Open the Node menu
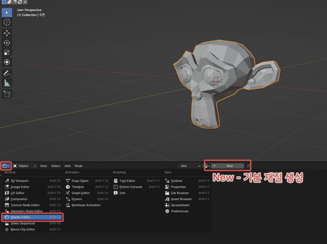Screen dimensions: 327x244 point(79,166)
